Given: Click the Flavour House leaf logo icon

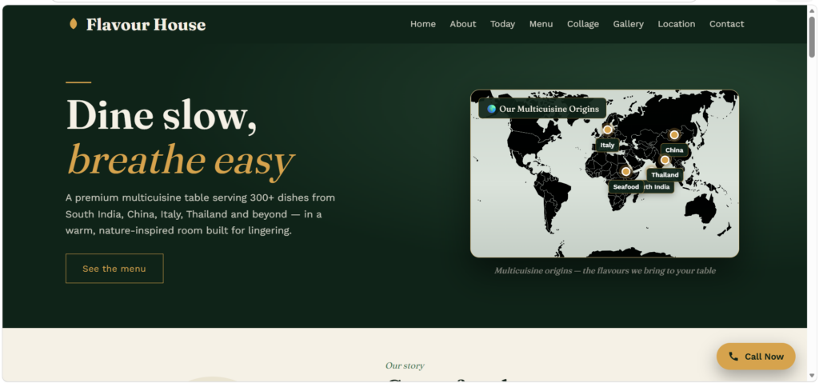Looking at the screenshot, I should tap(73, 24).
